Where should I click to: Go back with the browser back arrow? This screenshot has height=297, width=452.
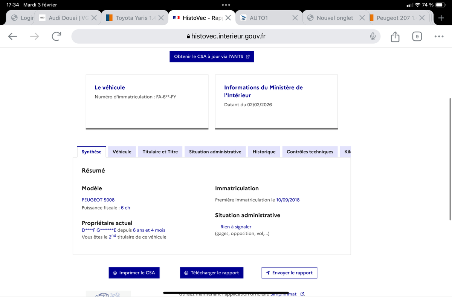coord(12,36)
